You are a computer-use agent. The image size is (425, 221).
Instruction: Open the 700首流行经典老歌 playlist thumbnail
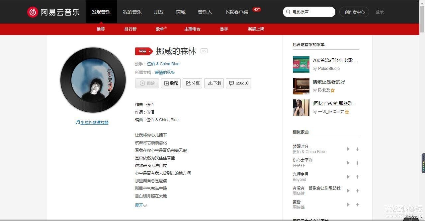click(301, 65)
